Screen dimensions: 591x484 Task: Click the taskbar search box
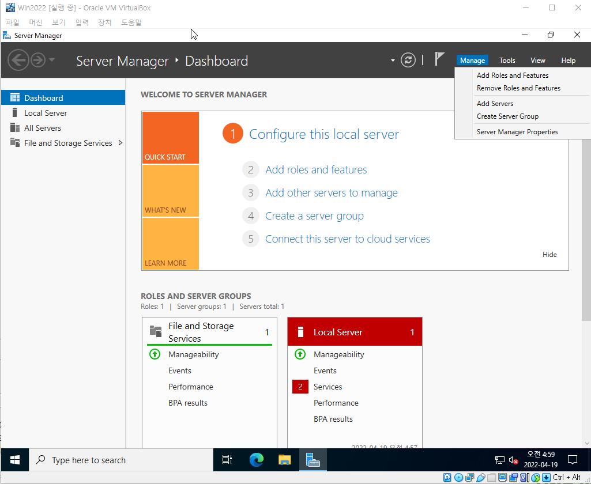121,460
